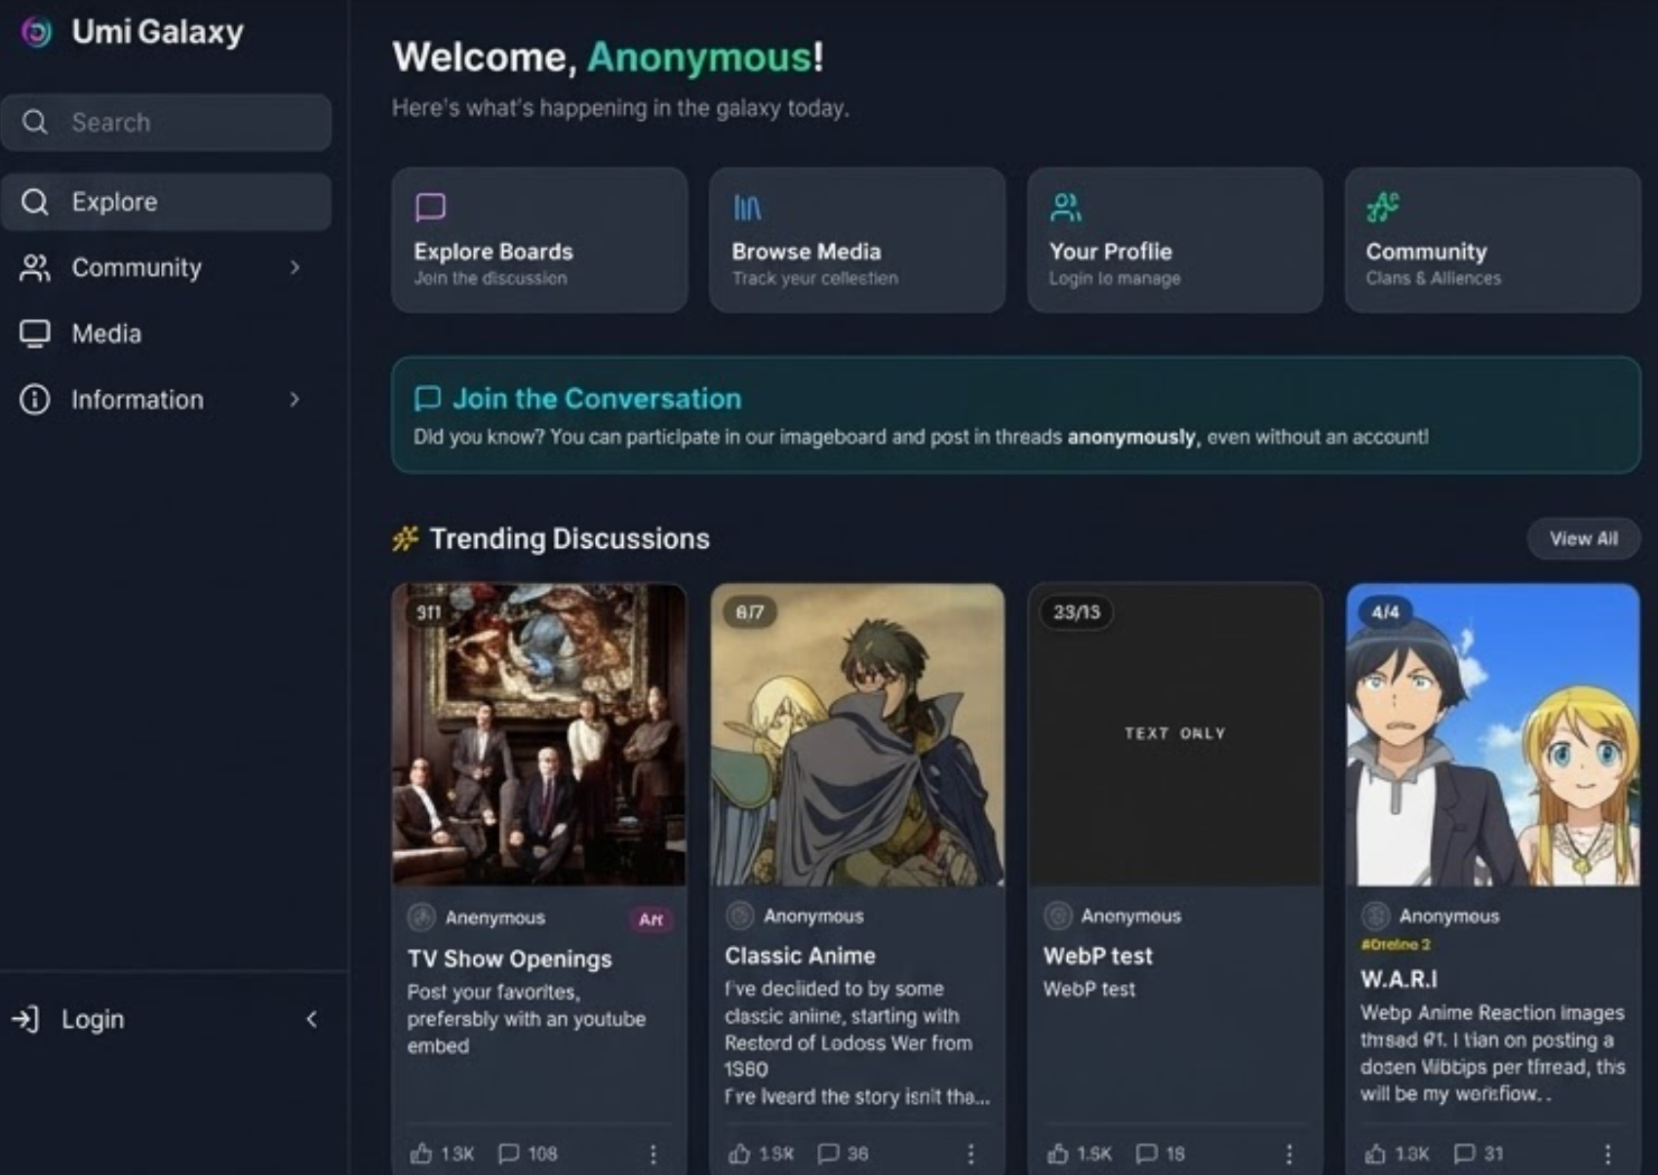
Task: Expand the Information sidebar submenu chevron
Action: [295, 399]
